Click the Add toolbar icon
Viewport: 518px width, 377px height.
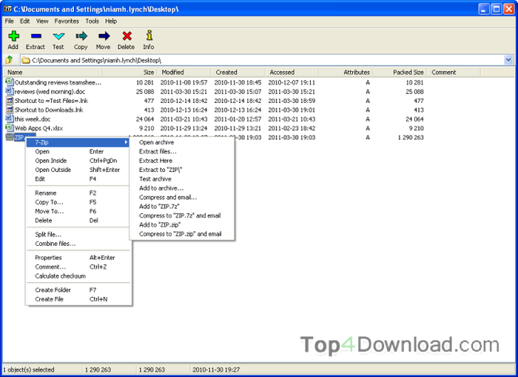point(13,36)
